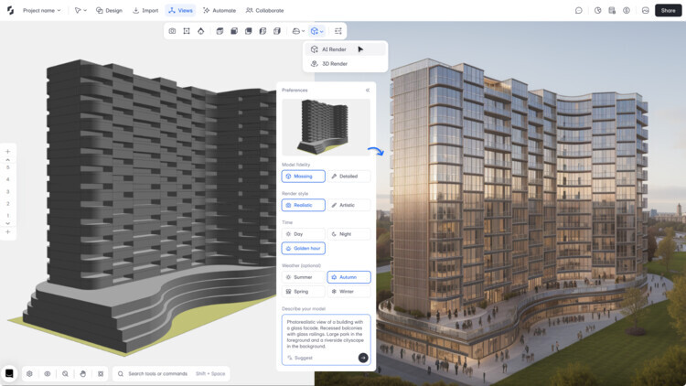Screen dimensions: 686x386
Task: Click Suggest under the model description
Action: [302, 358]
